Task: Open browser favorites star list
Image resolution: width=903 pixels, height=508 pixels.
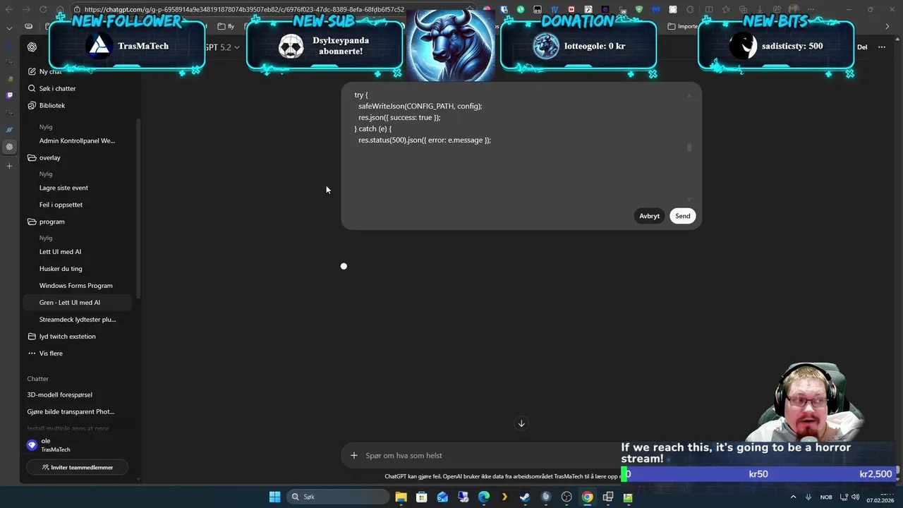Action: 725,10
